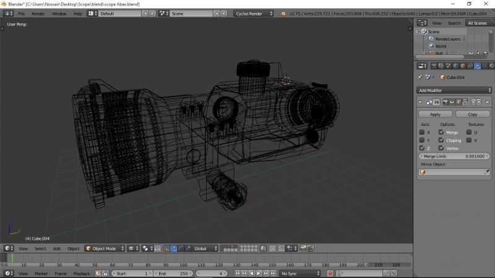
Task: Remove the Mirror modifier with X icon
Action: (488, 102)
